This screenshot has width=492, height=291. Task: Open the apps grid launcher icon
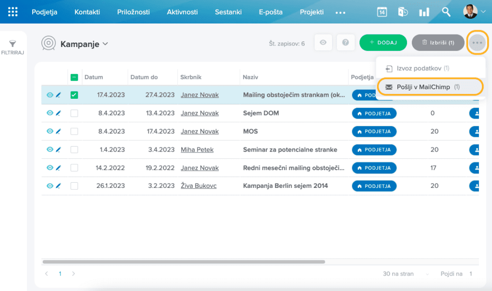(13, 12)
